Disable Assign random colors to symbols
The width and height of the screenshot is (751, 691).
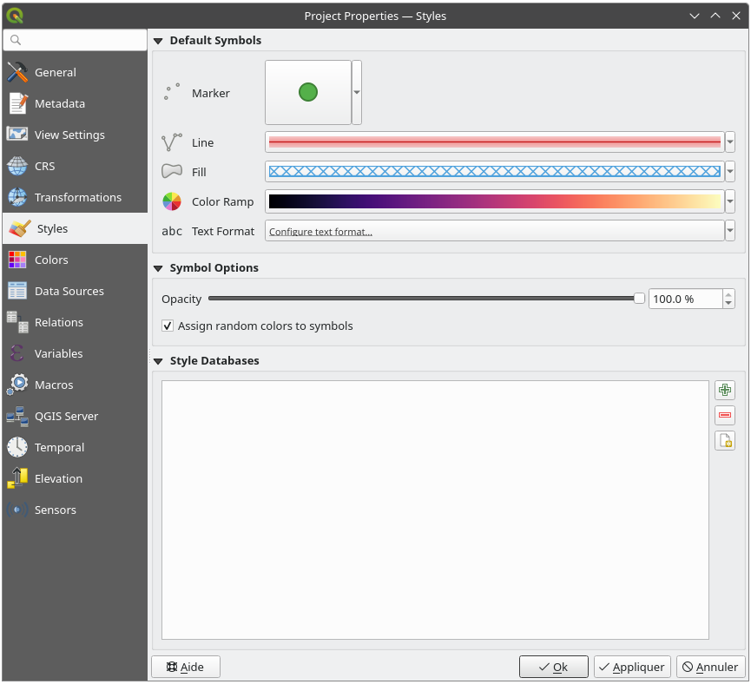[x=168, y=326]
